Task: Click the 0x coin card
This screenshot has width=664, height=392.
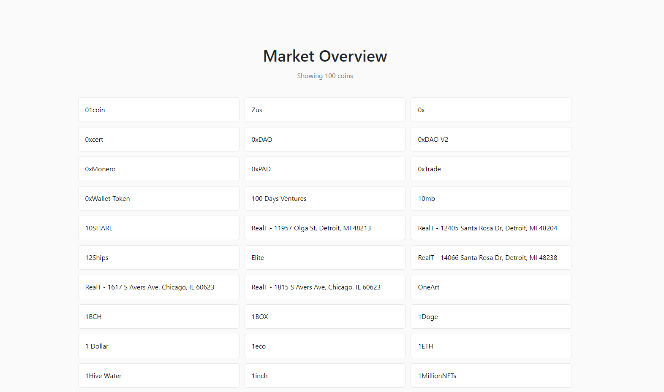Action: [x=491, y=110]
